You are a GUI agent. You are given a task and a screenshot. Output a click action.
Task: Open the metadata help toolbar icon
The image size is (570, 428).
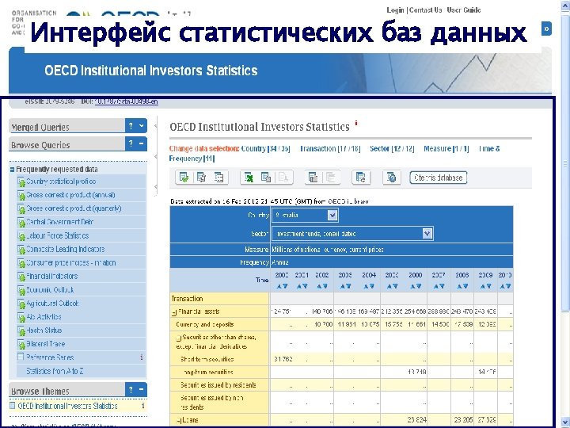click(392, 178)
